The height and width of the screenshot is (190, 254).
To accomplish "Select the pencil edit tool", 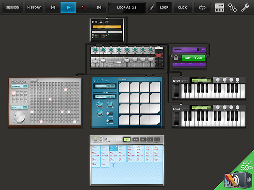I will tap(152, 7).
